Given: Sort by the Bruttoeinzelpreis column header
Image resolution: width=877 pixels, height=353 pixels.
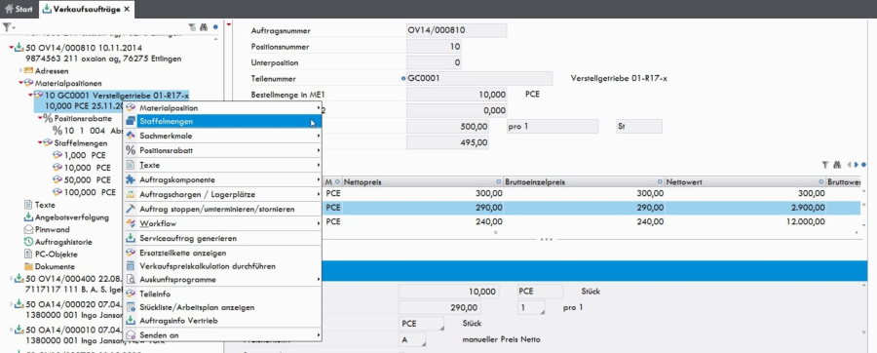Looking at the screenshot, I should tap(584, 182).
